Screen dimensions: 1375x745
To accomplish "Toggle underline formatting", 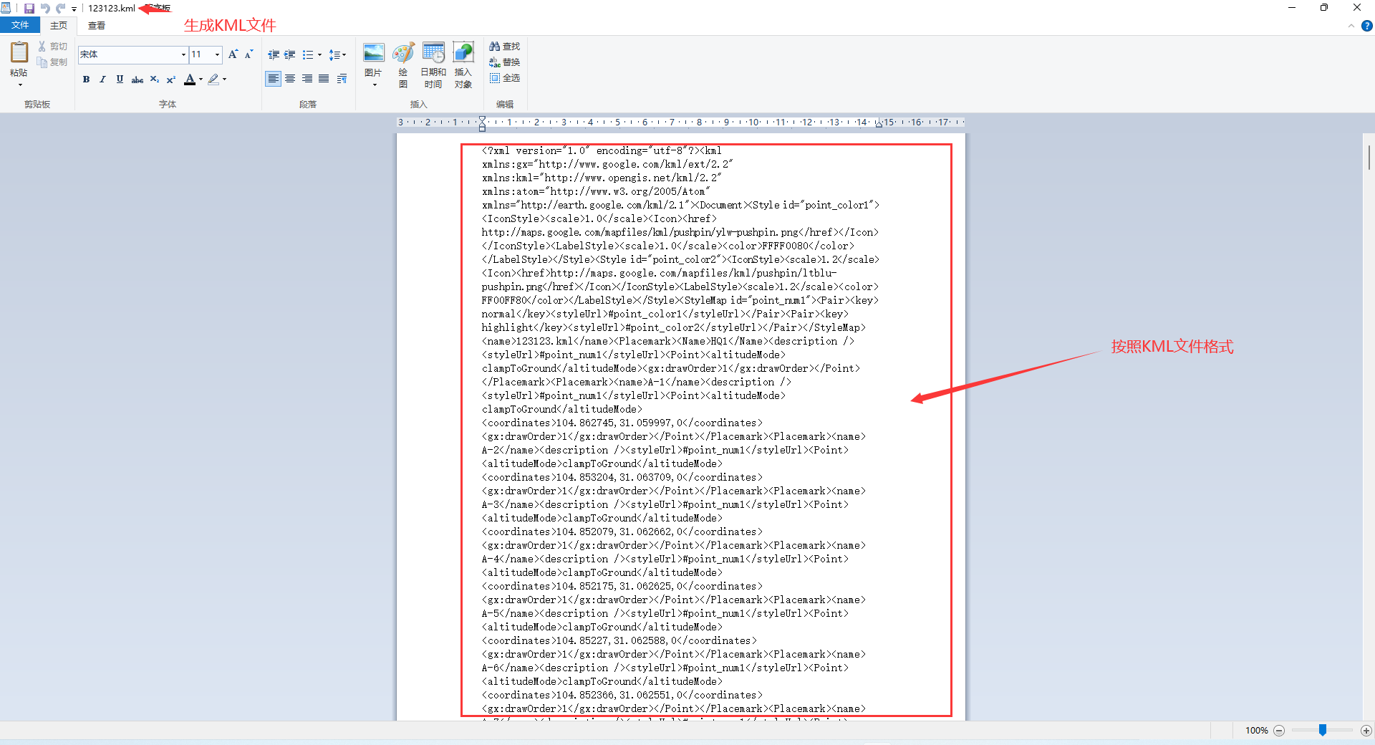I will (120, 80).
